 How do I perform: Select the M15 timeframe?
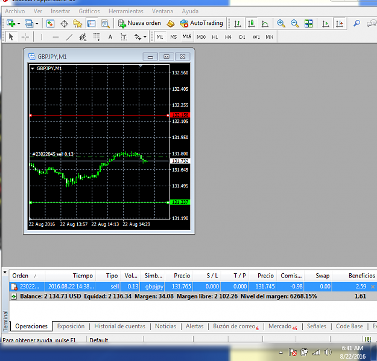coord(187,37)
